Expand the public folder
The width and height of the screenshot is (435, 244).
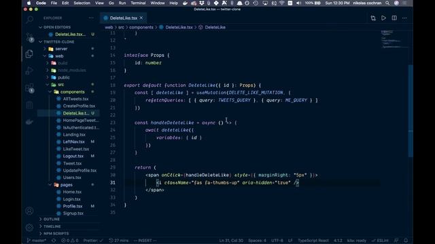pos(63,77)
